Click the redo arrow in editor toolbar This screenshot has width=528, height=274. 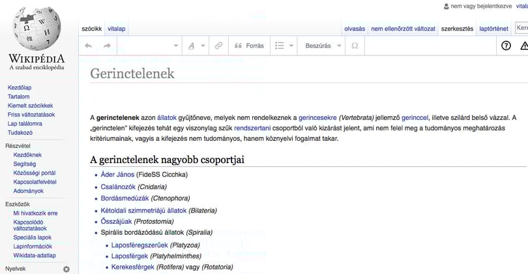pyautogui.click(x=107, y=46)
